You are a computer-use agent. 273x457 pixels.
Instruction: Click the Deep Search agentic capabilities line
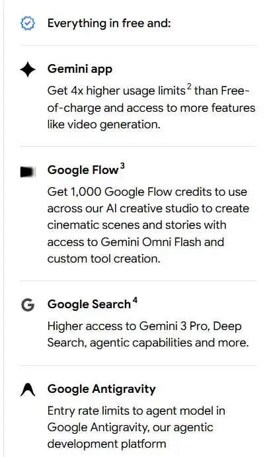click(148, 343)
